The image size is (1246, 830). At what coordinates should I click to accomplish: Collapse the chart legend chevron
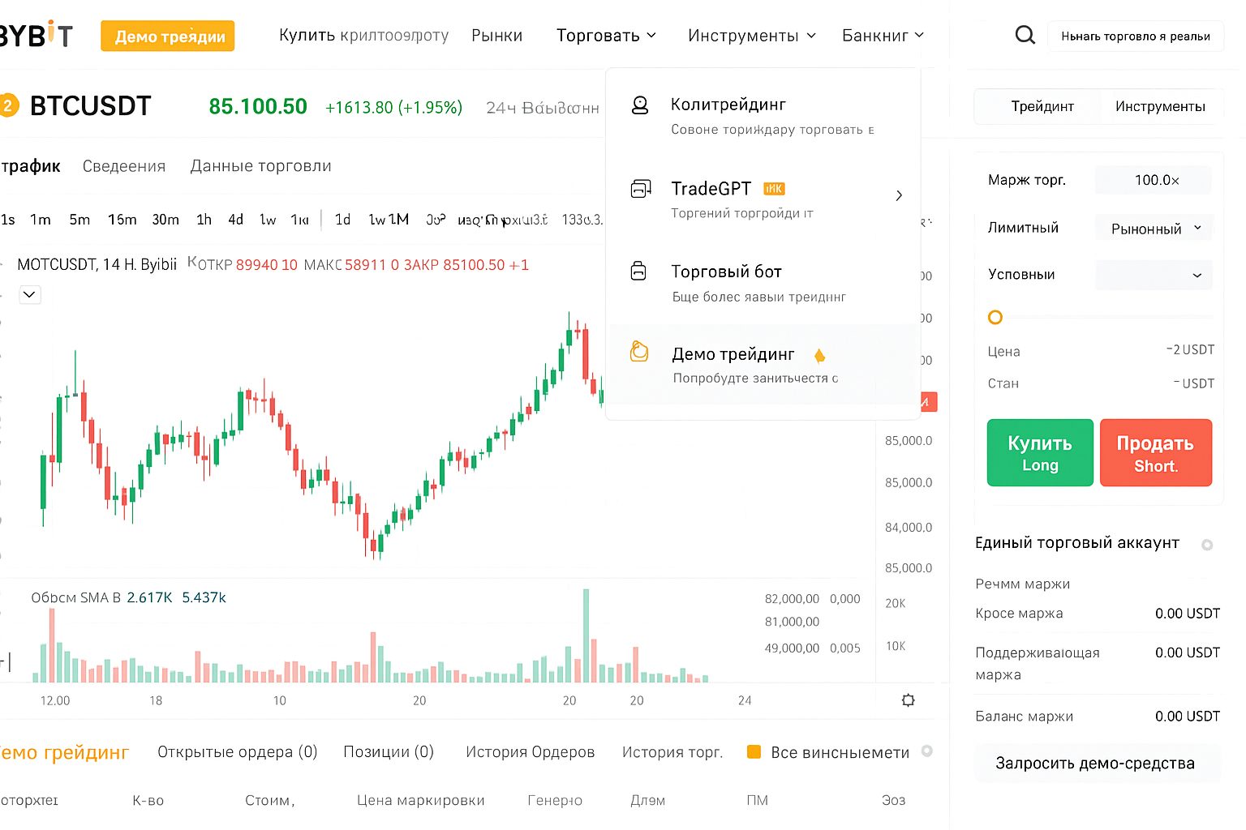point(29,294)
